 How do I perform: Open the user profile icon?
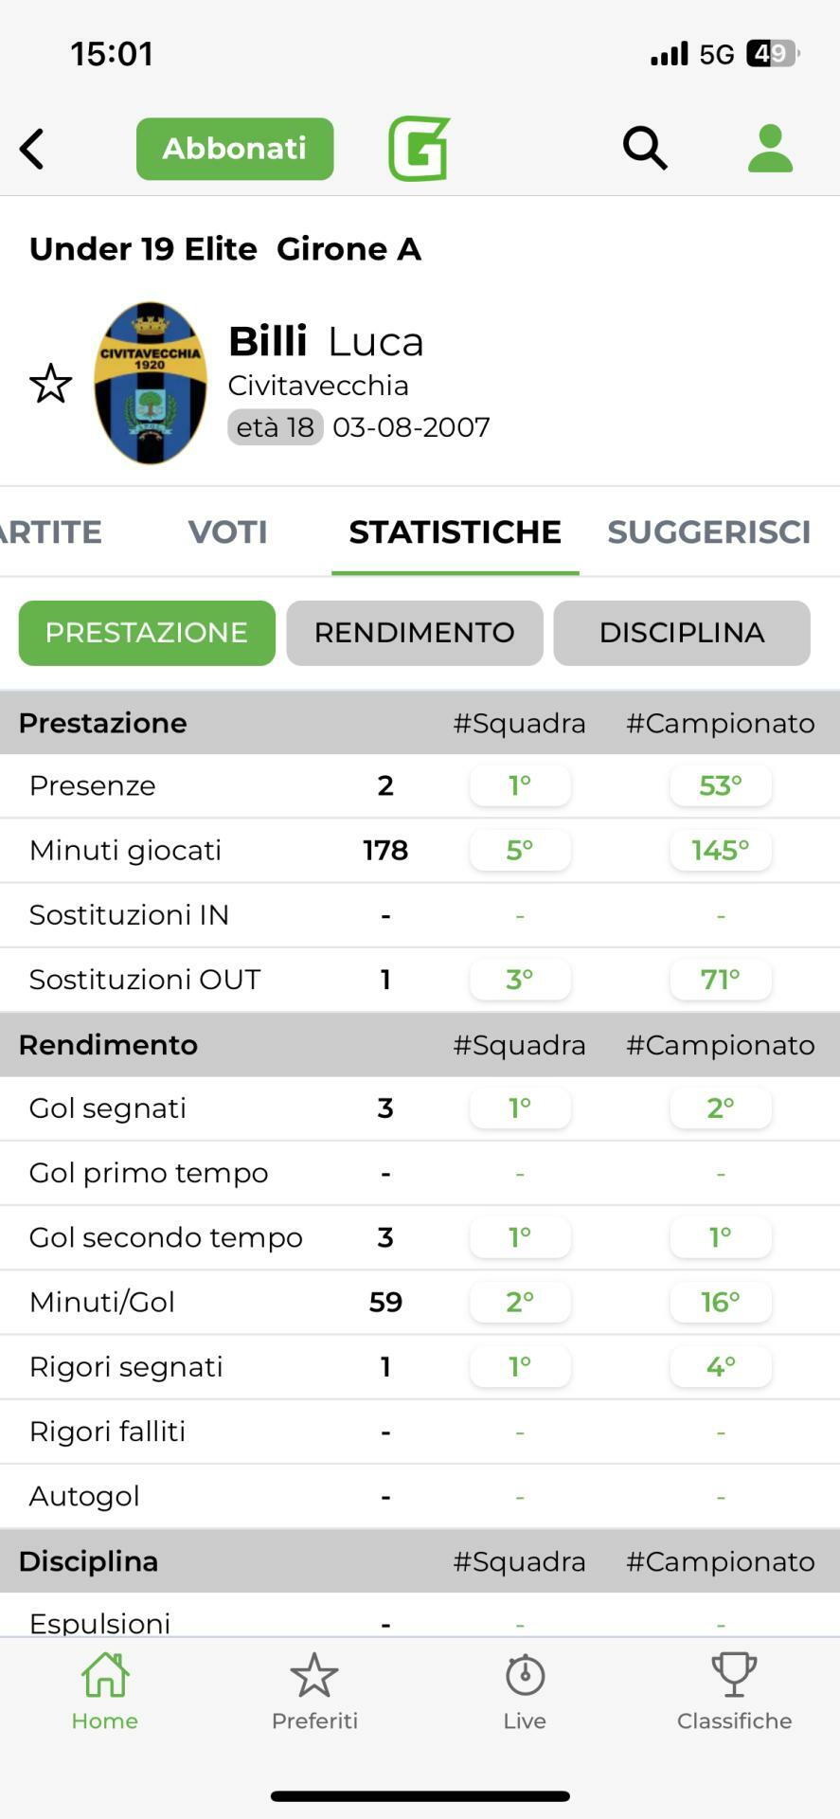point(770,149)
